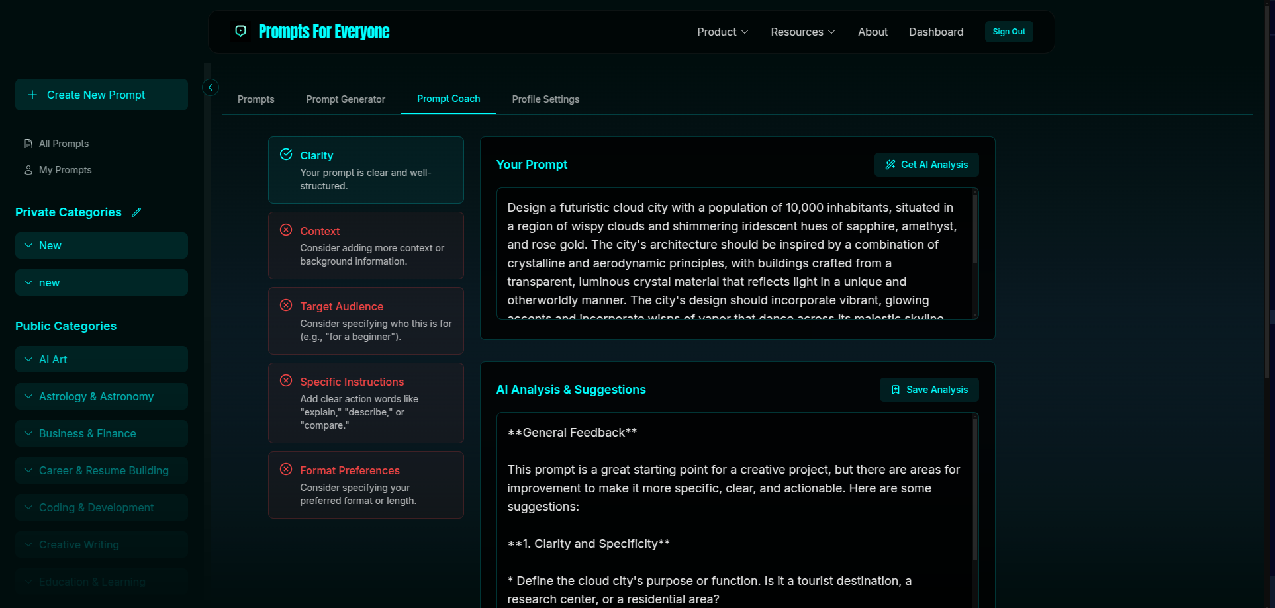Screen dimensions: 1275x608
Task: Click the pencil icon beside Private Categories
Action: [136, 212]
